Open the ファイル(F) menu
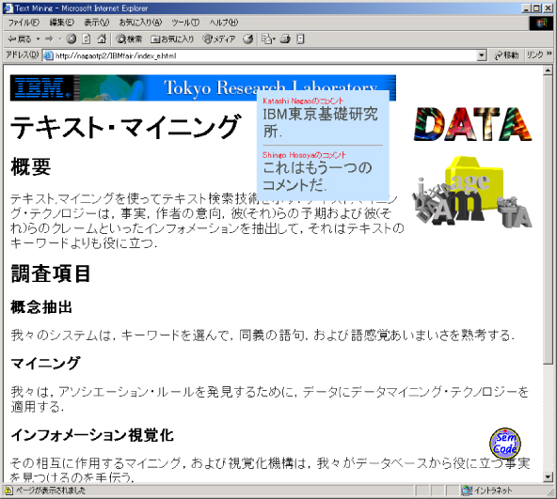 (x=24, y=23)
